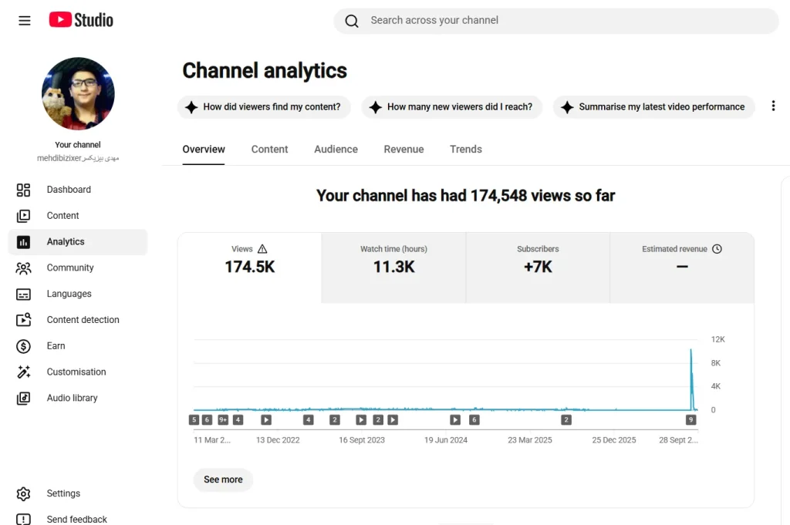
Task: Switch to the Trends tab
Action: pos(466,150)
